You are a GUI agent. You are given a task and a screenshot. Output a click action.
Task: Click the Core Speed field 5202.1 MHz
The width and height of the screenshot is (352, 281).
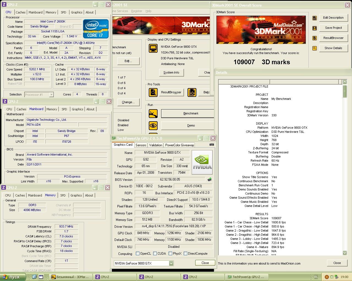coord(37,69)
